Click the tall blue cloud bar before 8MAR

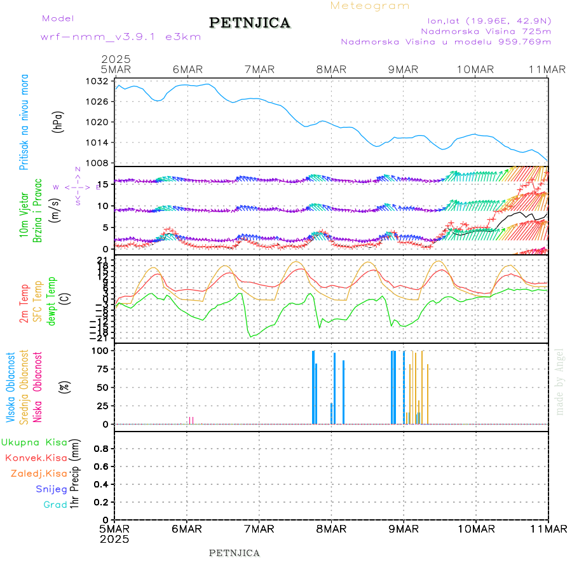pyautogui.click(x=313, y=386)
